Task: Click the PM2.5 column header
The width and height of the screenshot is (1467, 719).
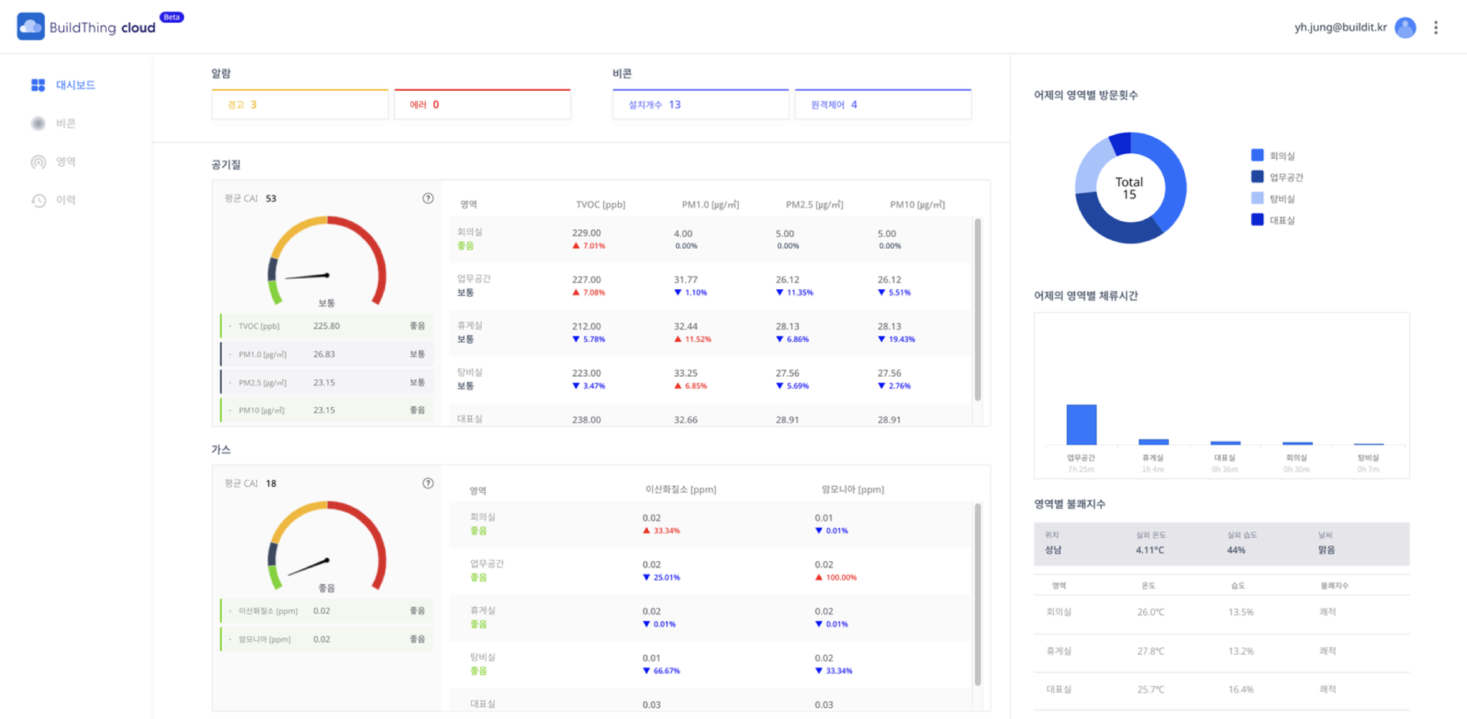Action: point(814,205)
